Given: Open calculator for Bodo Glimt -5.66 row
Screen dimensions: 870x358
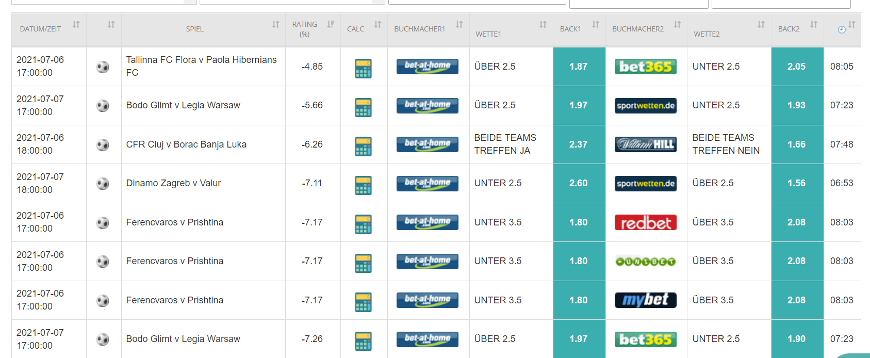Looking at the screenshot, I should point(363,107).
